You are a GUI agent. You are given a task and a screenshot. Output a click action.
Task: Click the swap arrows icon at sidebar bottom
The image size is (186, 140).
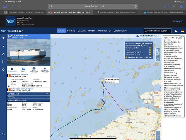tap(3, 134)
